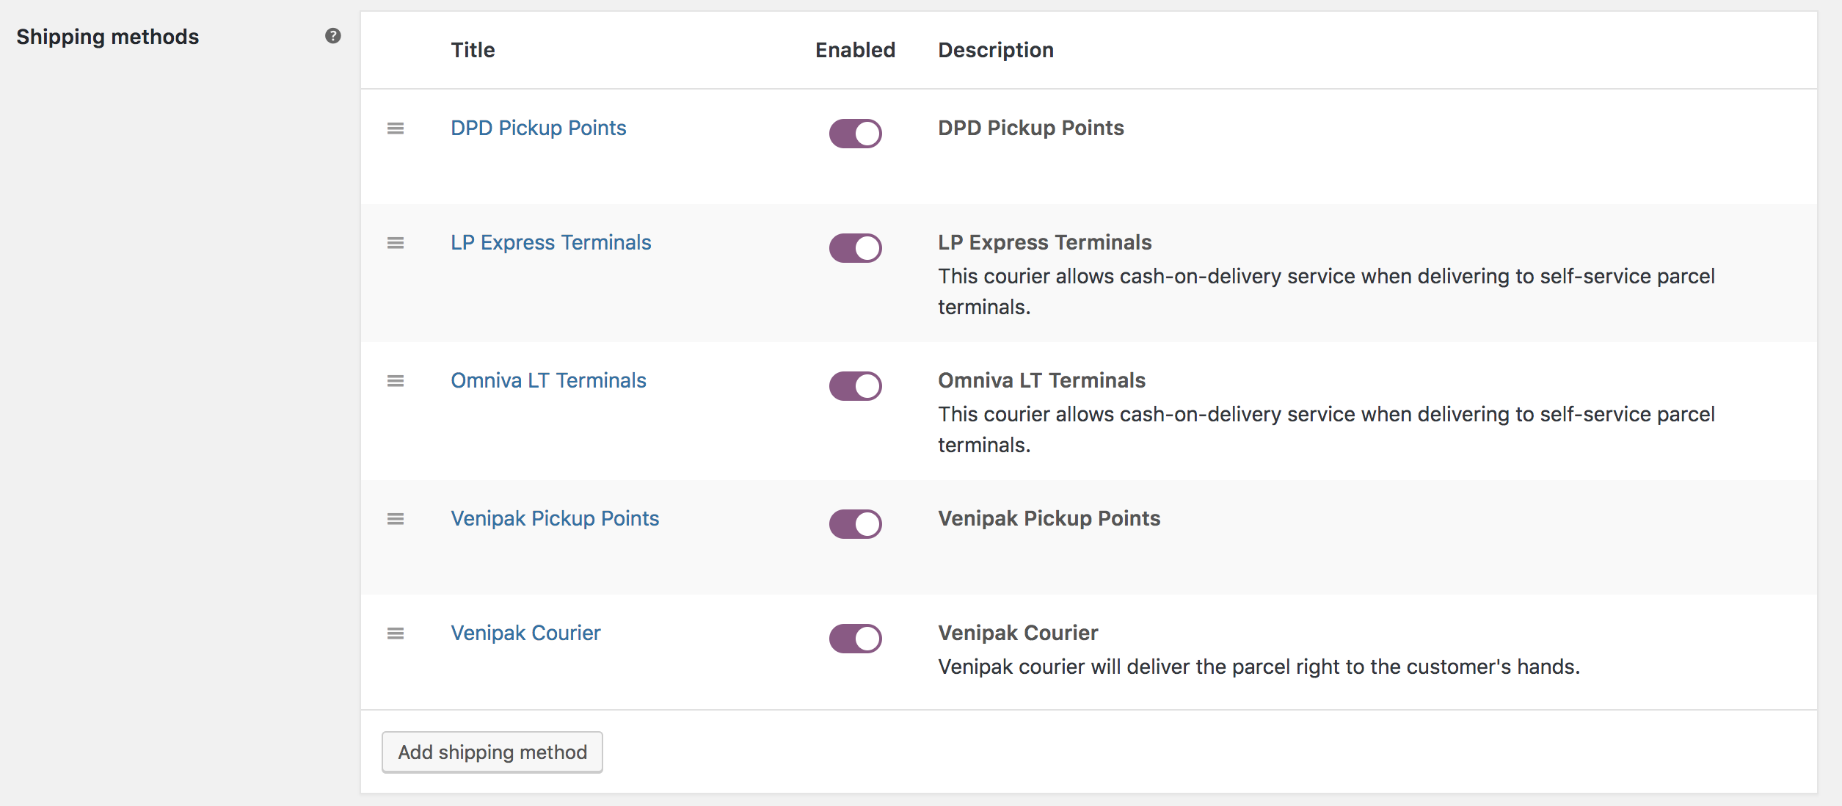The height and width of the screenshot is (806, 1842).
Task: Switch off Venipak Courier shipping method
Action: (x=855, y=639)
